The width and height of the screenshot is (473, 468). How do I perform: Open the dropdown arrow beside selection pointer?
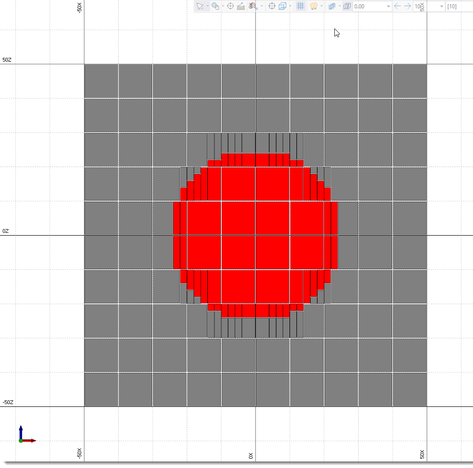click(207, 6)
